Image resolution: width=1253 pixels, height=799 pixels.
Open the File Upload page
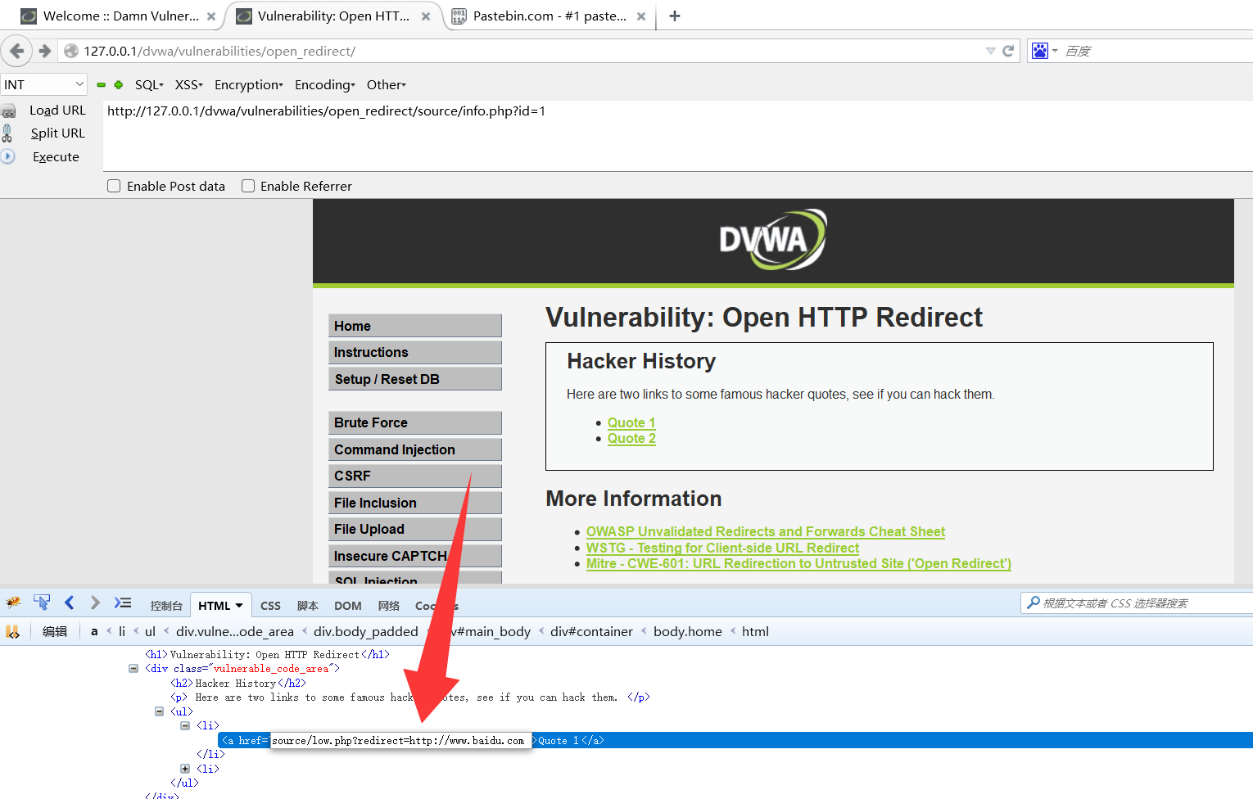[x=415, y=529]
